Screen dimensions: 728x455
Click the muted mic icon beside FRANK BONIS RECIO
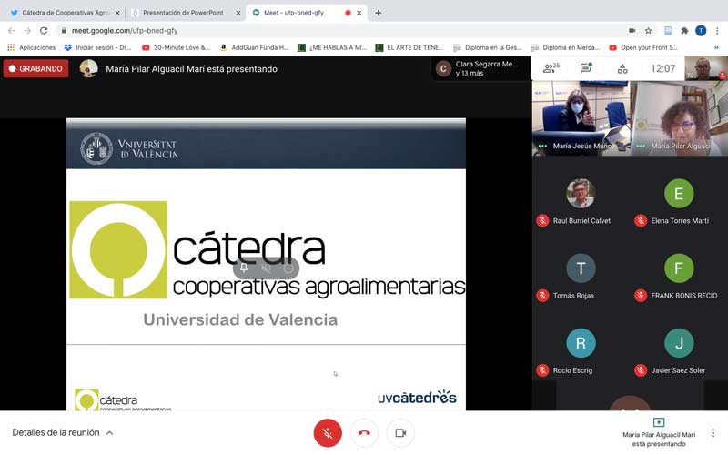[x=641, y=295]
